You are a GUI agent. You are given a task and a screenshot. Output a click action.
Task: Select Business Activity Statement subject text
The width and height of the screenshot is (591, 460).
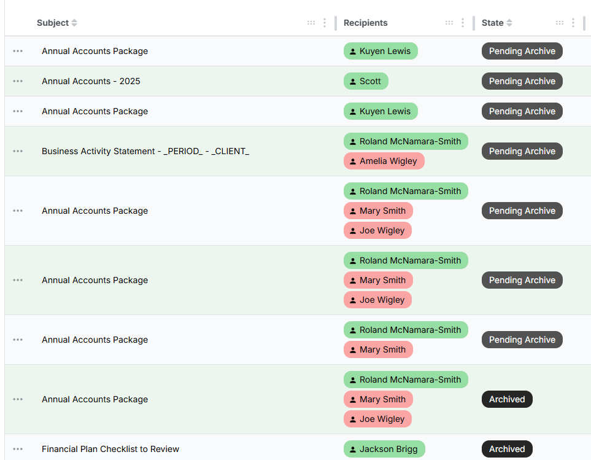tap(145, 151)
